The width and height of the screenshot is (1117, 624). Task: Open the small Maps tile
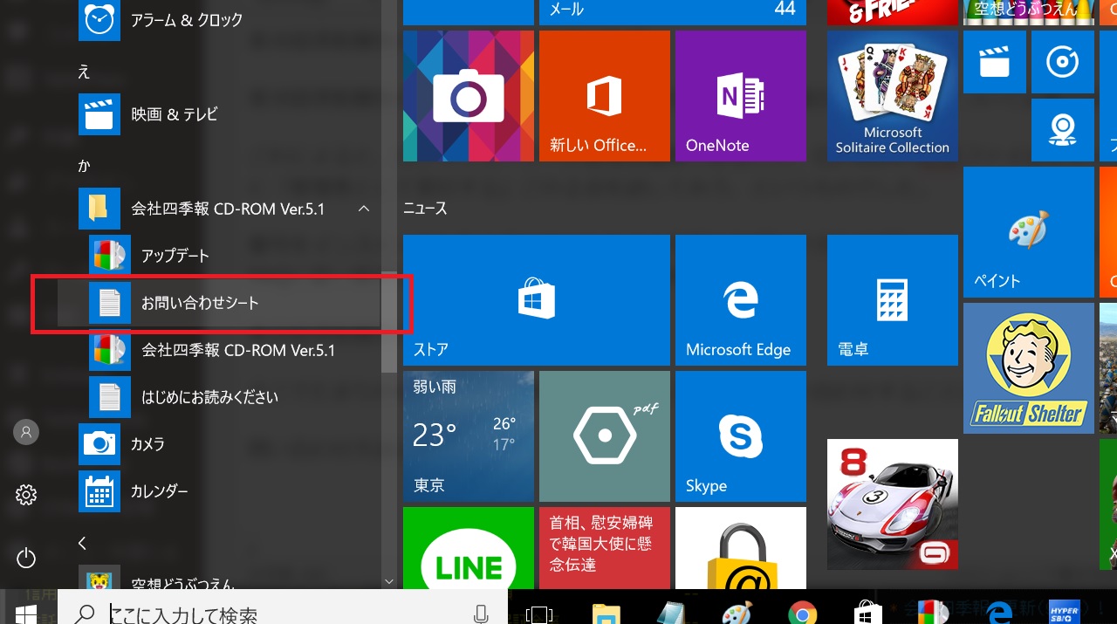[1063, 130]
